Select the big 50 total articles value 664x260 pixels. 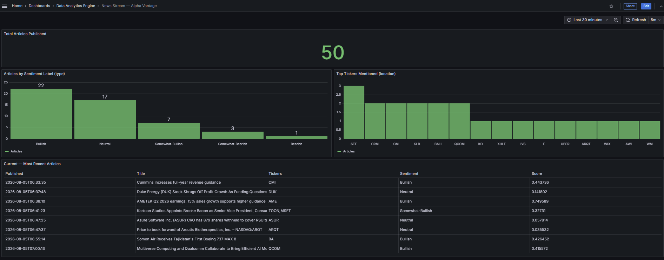pyautogui.click(x=333, y=53)
